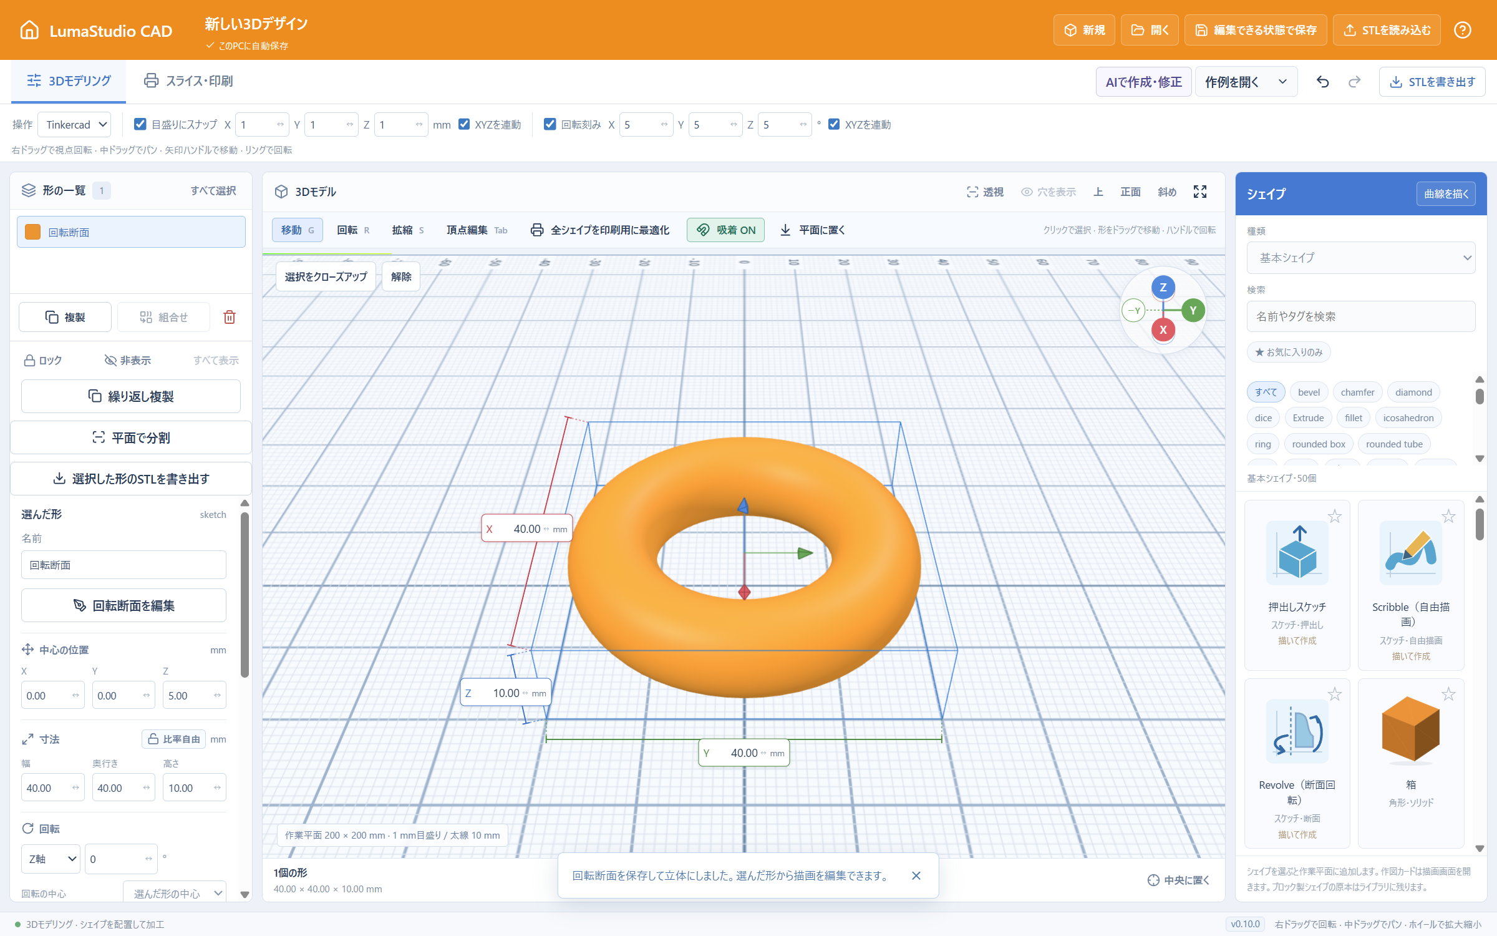Toggle snap XYZを連動 checkbox
The height and width of the screenshot is (936, 1497).
[463, 124]
